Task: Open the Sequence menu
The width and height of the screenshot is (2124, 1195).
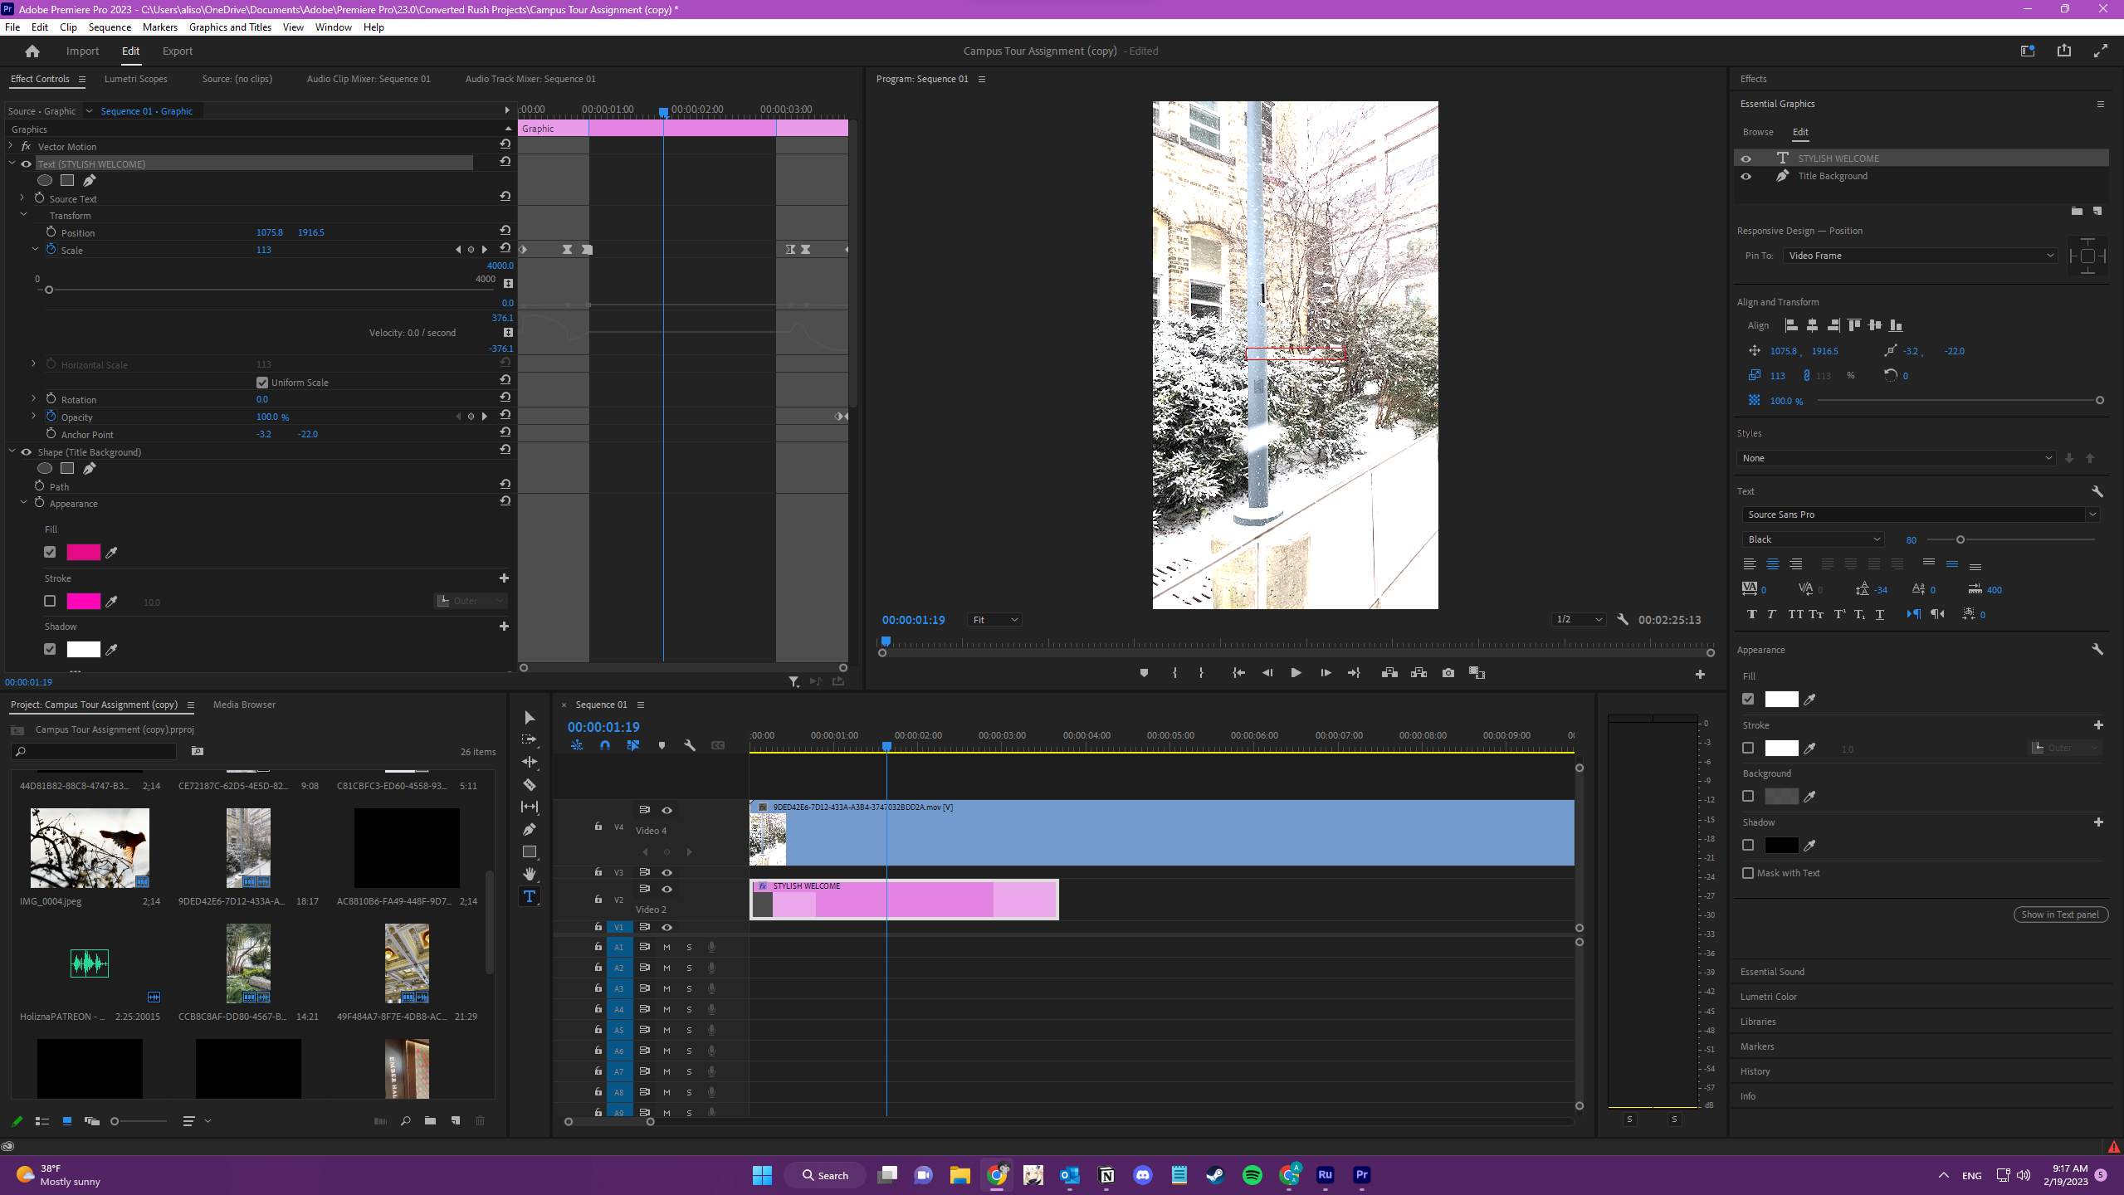Action: coord(109,27)
